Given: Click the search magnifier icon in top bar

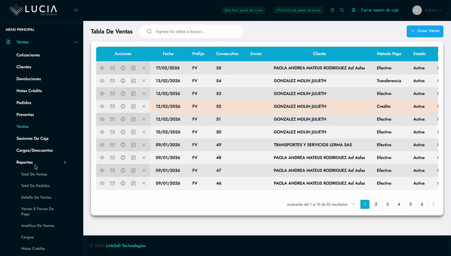Looking at the screenshot, I should 342,10.
